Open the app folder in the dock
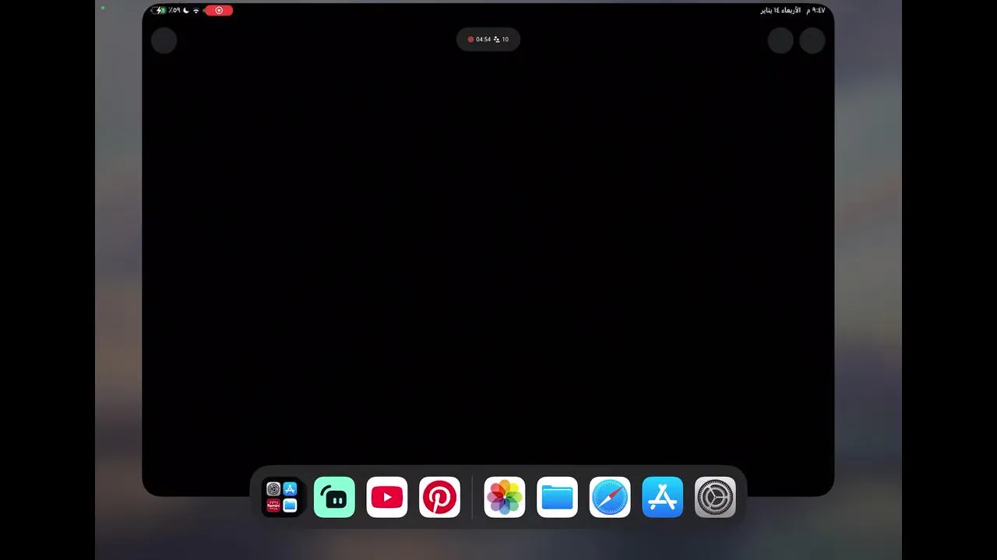 coord(281,497)
